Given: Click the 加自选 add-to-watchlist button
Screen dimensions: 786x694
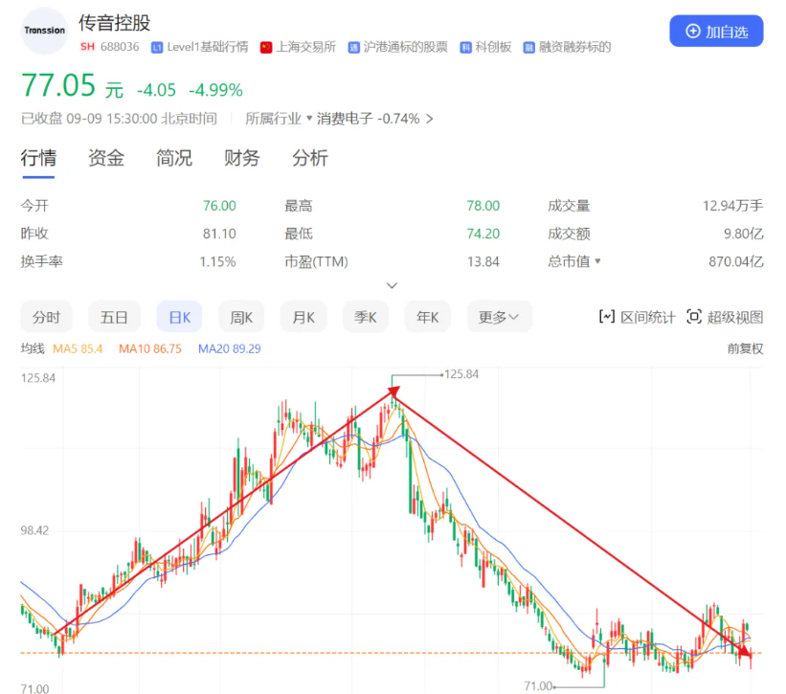Looking at the screenshot, I should click(x=716, y=31).
